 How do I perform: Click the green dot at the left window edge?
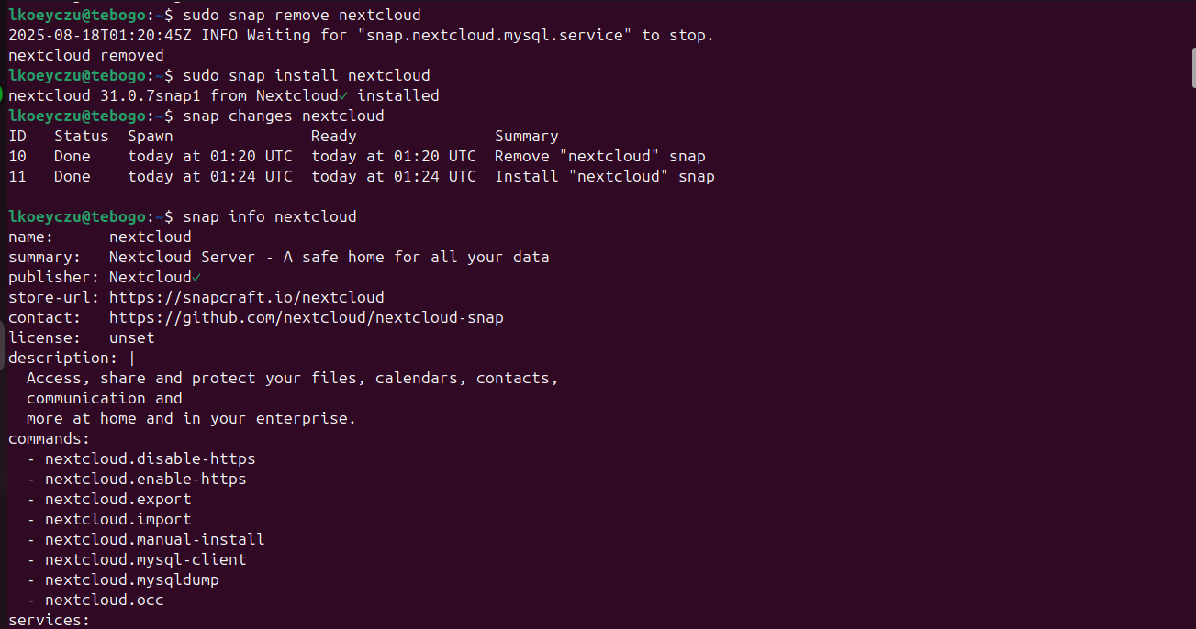tap(2, 95)
